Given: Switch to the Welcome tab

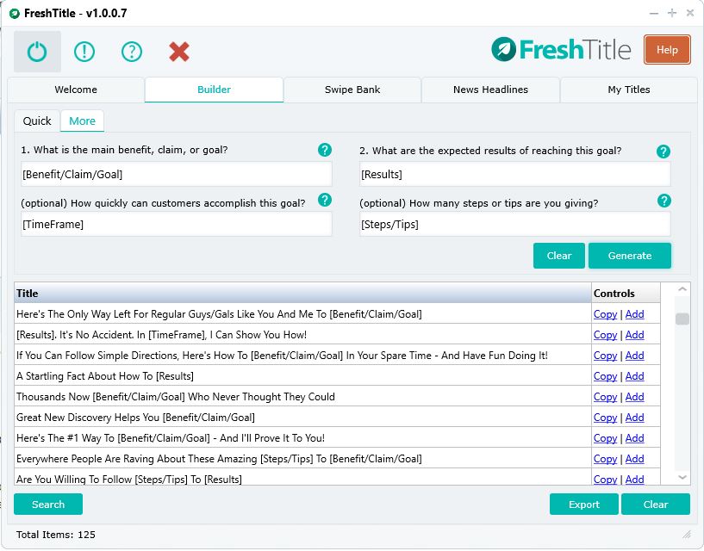Looking at the screenshot, I should tap(76, 90).
